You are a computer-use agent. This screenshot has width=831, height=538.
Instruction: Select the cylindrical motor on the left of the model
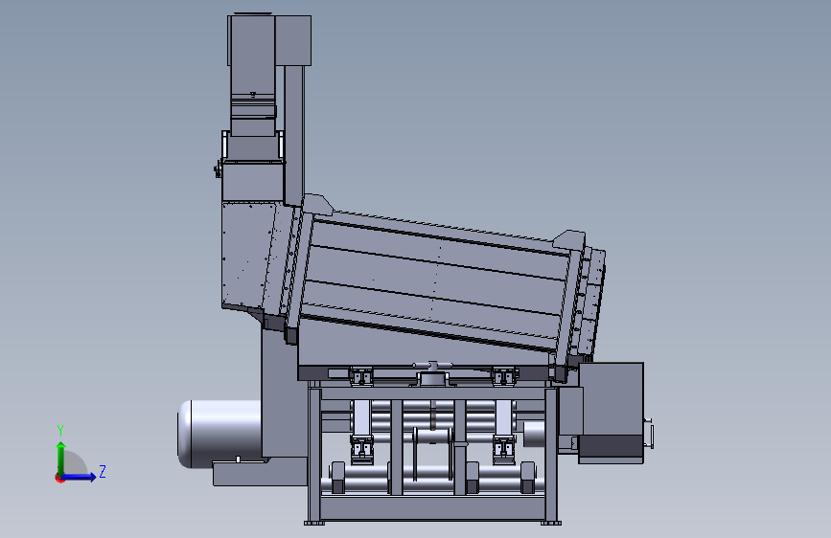pyautogui.click(x=219, y=435)
